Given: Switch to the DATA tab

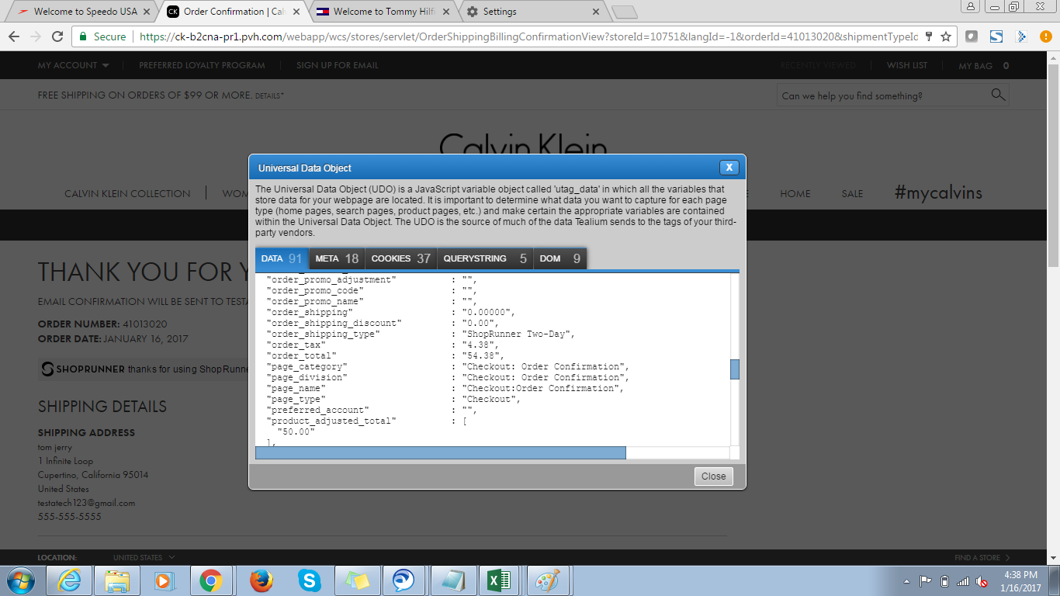Looking at the screenshot, I should pyautogui.click(x=282, y=258).
